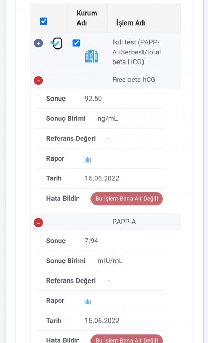The image size is (208, 343).
Task: Click the PAPP-A row title
Action: [124, 222]
